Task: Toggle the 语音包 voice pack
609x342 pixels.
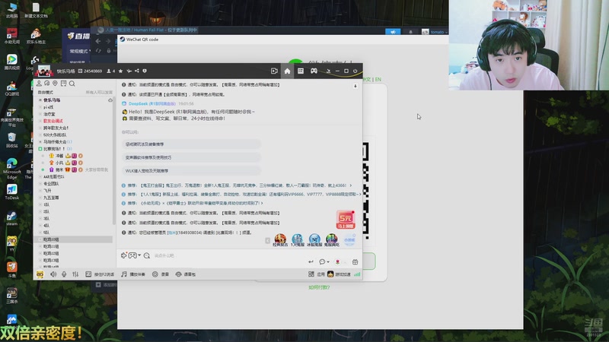Action: 186,274
